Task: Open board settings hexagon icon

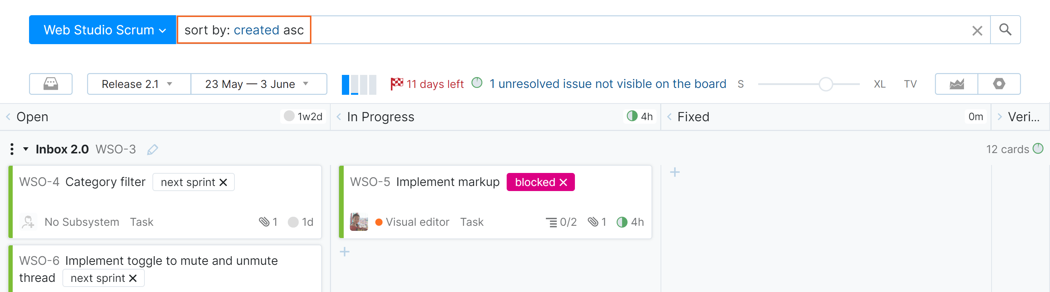Action: [998, 84]
